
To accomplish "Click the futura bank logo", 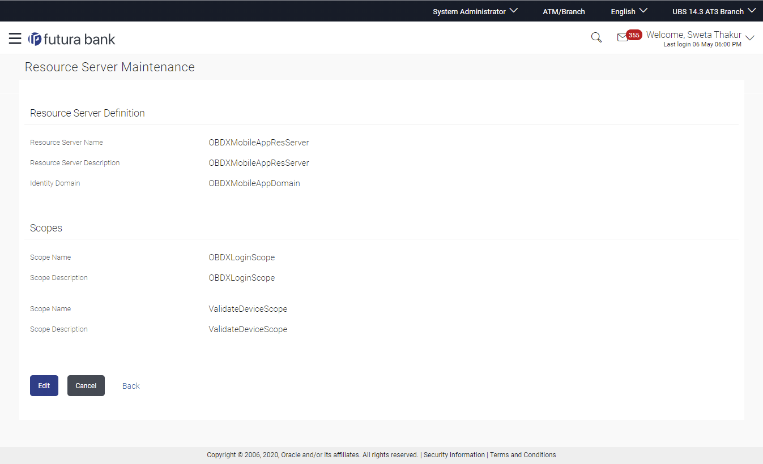I will pos(71,38).
